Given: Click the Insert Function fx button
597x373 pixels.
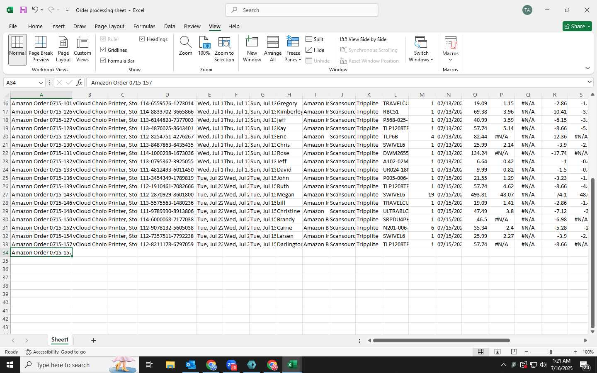Looking at the screenshot, I should (x=80, y=82).
